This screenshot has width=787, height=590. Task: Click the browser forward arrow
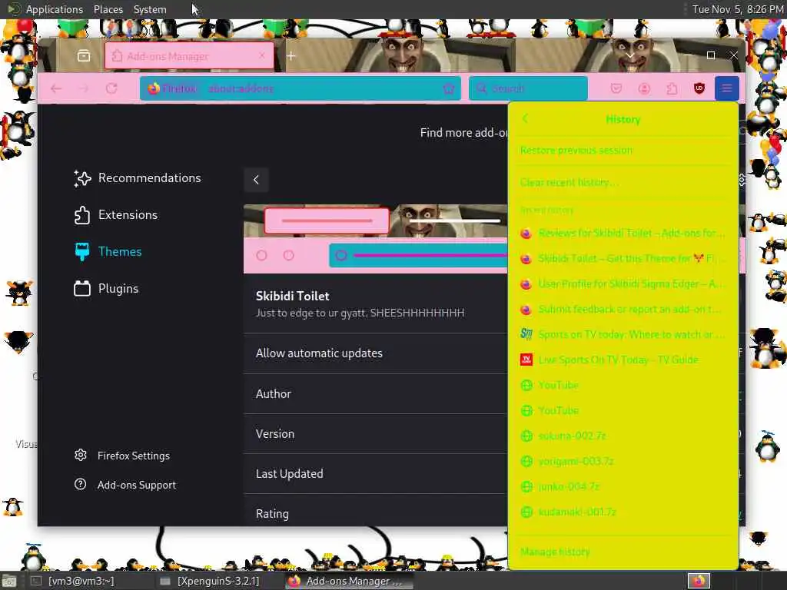click(x=83, y=89)
